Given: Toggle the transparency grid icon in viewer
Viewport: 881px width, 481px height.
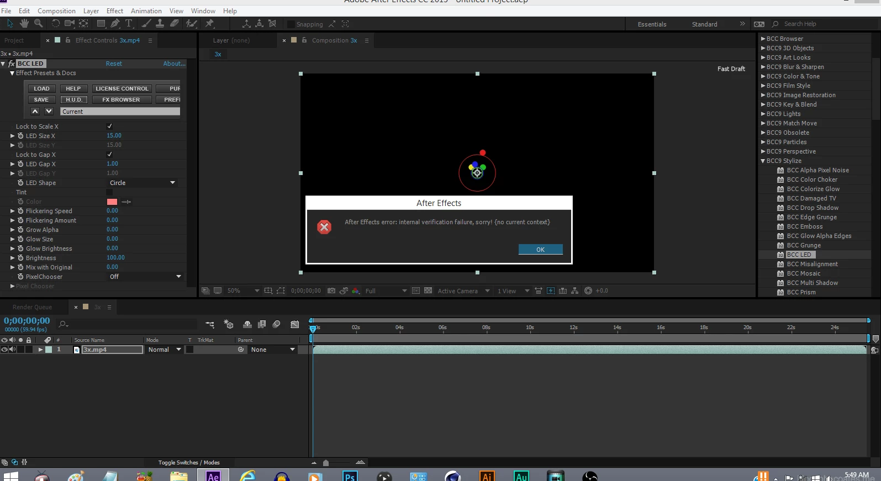Looking at the screenshot, I should pos(428,290).
